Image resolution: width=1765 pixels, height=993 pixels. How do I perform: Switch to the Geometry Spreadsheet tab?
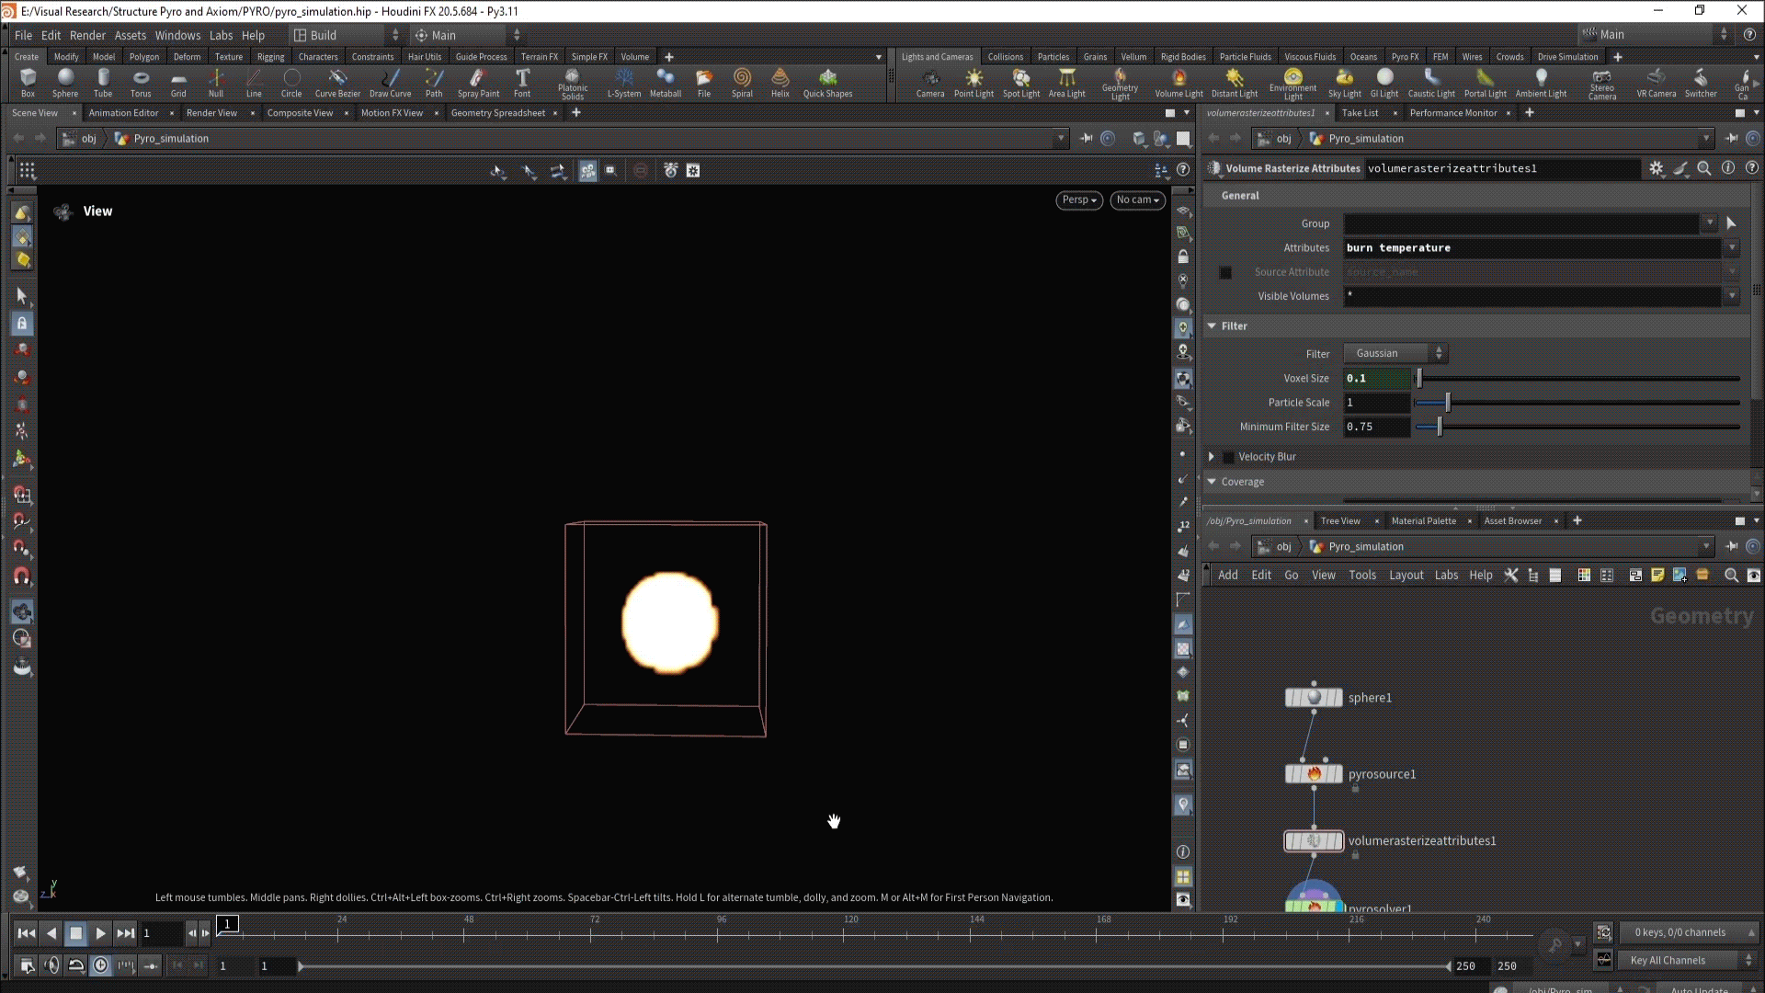[497, 113]
